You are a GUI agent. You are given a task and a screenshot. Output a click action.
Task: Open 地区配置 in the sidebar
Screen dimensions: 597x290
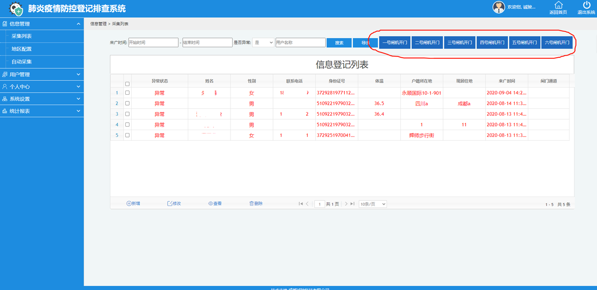point(42,49)
